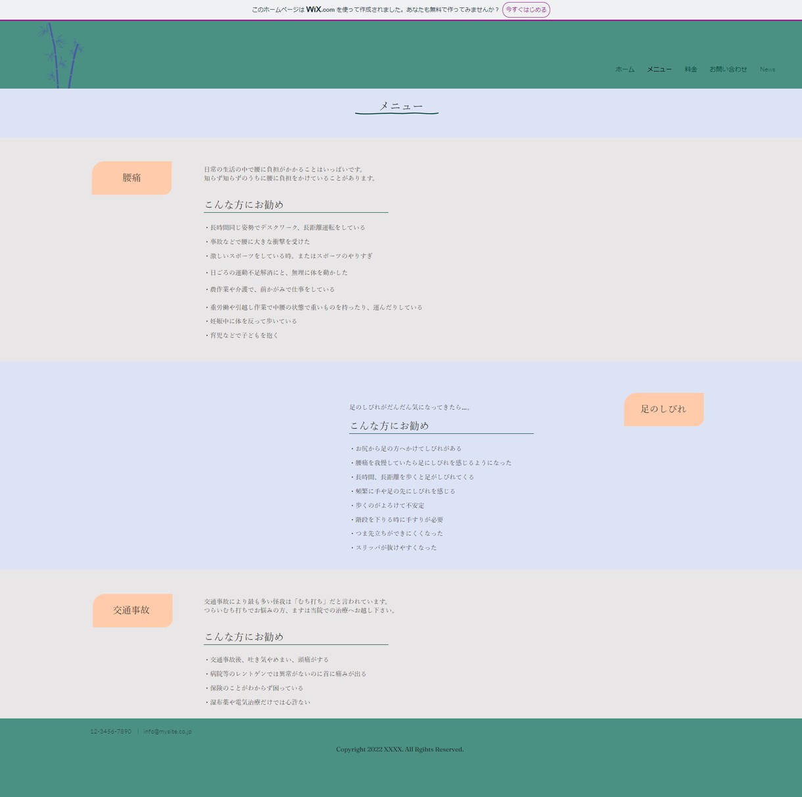This screenshot has height=797, width=802.
Task: Click line 湿布薬や電気治療だけでは心許ない
Action: pos(257,702)
